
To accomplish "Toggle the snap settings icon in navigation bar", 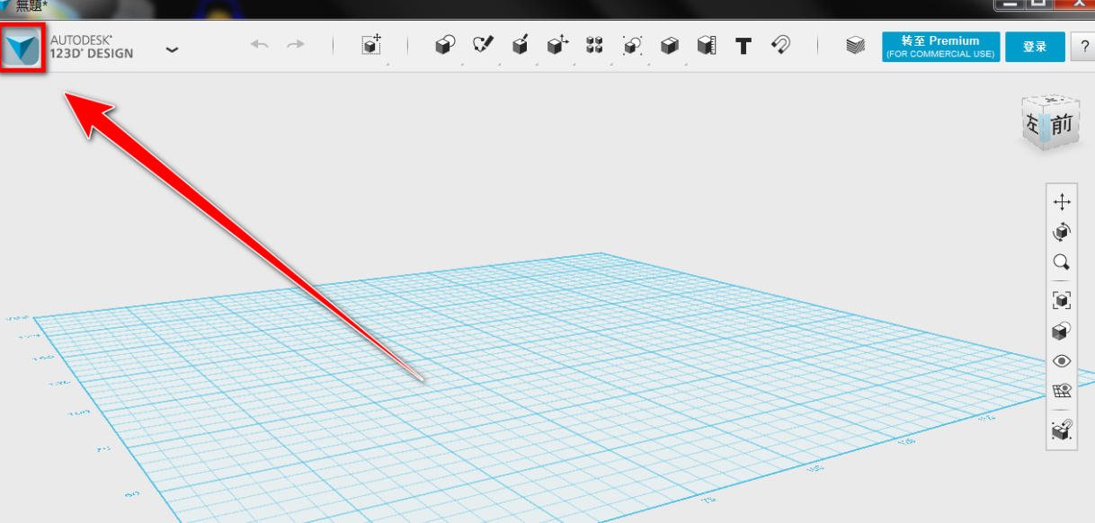I will click(1062, 429).
